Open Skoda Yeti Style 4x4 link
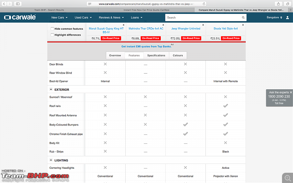The image size is (293, 183). [x=226, y=29]
